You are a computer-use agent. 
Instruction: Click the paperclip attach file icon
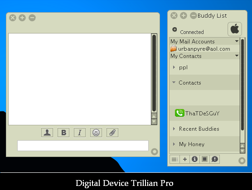coord(112,133)
